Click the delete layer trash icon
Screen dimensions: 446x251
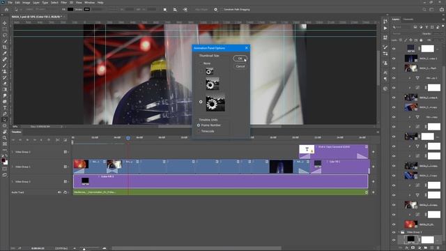(x=438, y=248)
